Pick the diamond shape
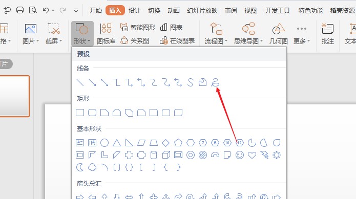The image size is (356, 199). pos(166,143)
